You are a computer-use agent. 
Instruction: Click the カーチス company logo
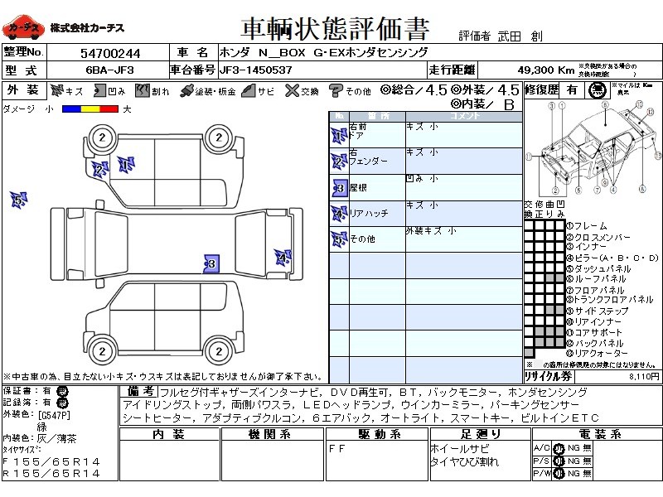(x=23, y=27)
